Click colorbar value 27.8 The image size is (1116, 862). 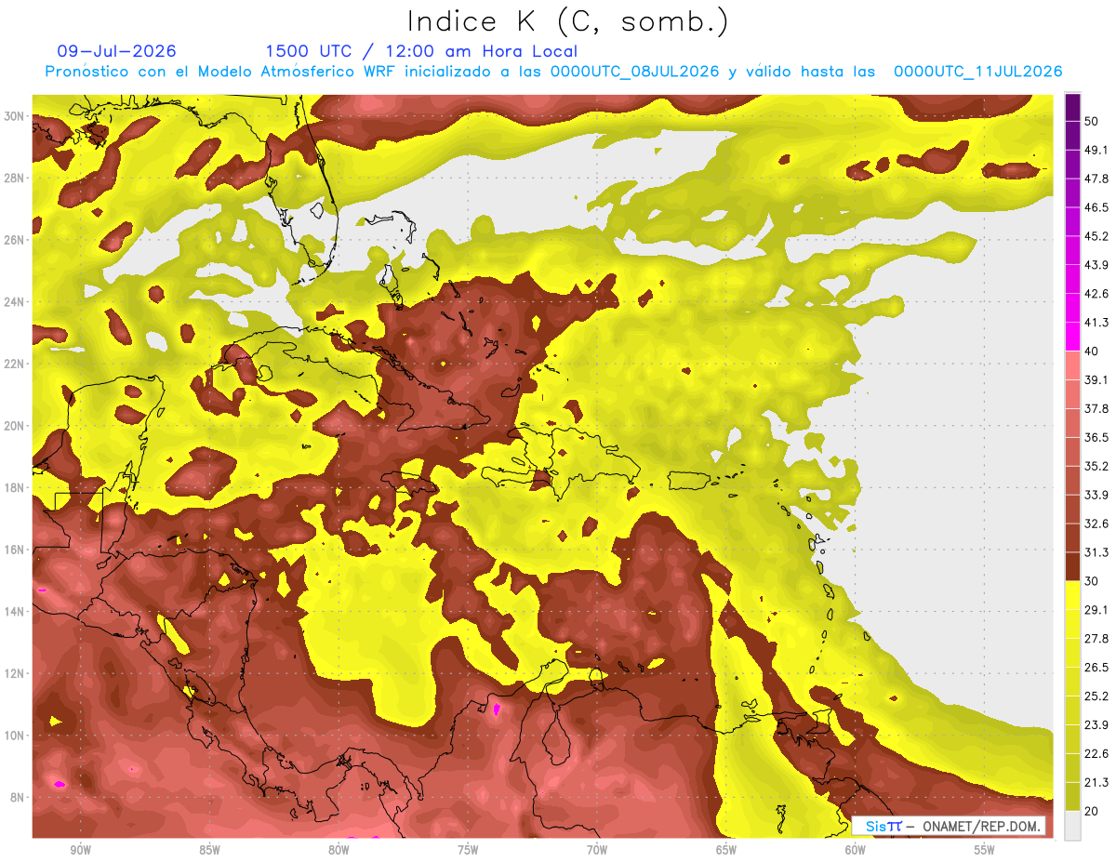(1095, 639)
